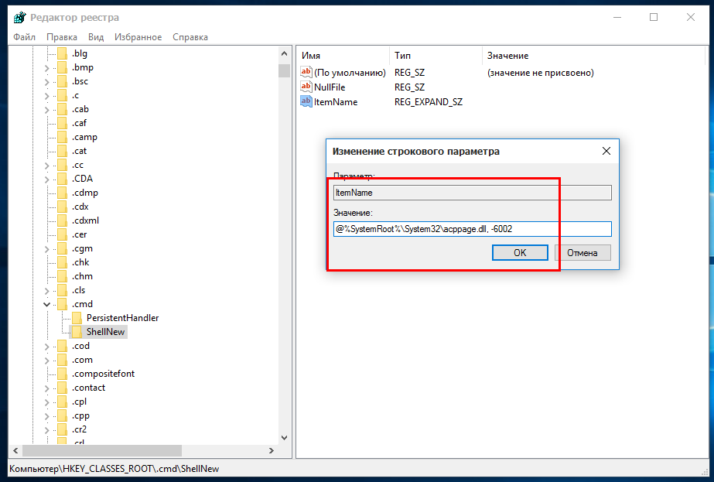
Task: Click the ShellNew folder icon
Action: (77, 332)
